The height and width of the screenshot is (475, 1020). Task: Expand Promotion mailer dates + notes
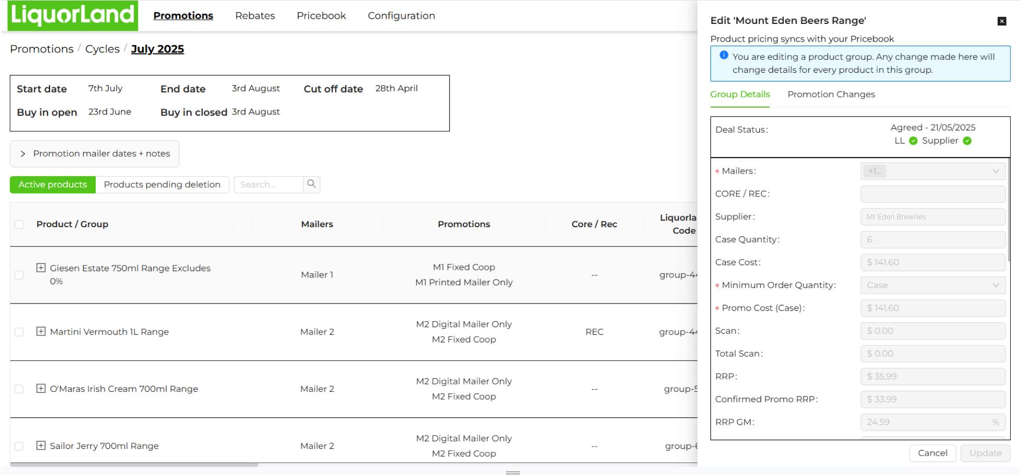pos(95,154)
